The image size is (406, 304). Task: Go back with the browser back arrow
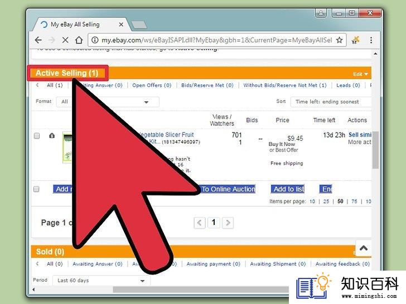pos(38,40)
